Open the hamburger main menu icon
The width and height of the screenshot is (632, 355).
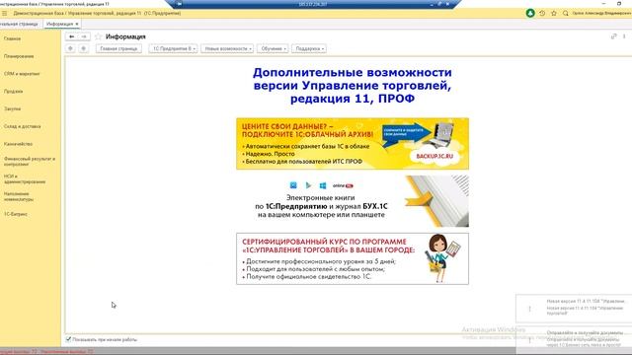click(4, 13)
